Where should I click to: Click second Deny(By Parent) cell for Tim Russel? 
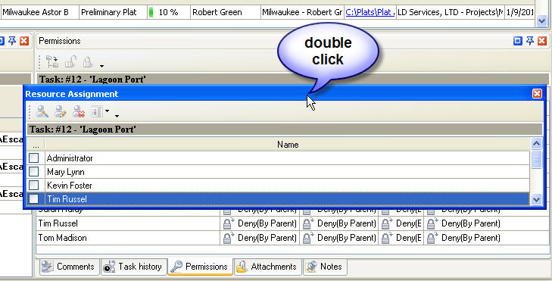(x=339, y=223)
